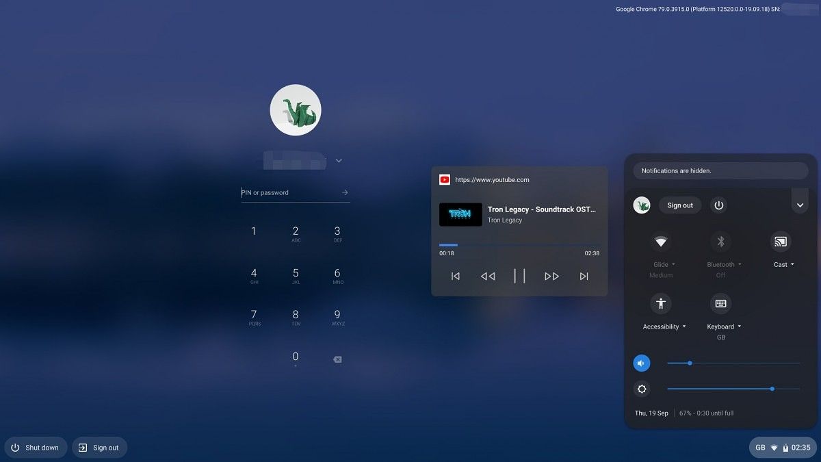
Task: Click the Sign out button in quick settings
Action: pyautogui.click(x=680, y=205)
